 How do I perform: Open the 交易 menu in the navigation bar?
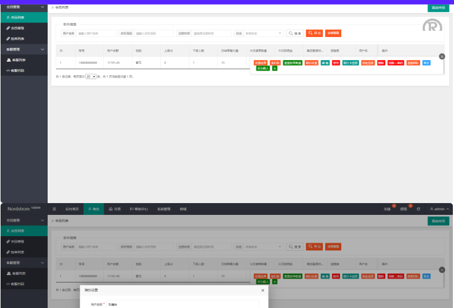[x=114, y=209]
